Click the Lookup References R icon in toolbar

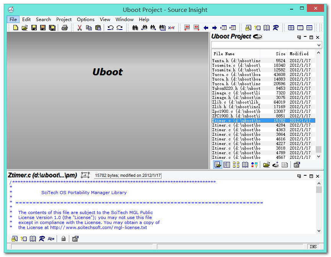click(276, 28)
